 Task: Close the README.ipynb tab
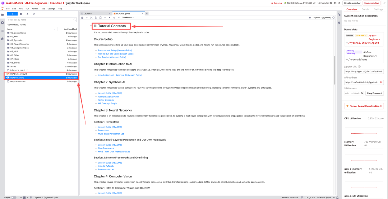pos(143,14)
